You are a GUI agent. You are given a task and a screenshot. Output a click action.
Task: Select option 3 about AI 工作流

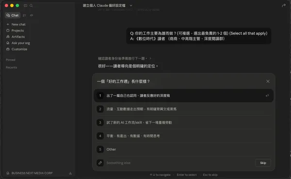pos(184,122)
